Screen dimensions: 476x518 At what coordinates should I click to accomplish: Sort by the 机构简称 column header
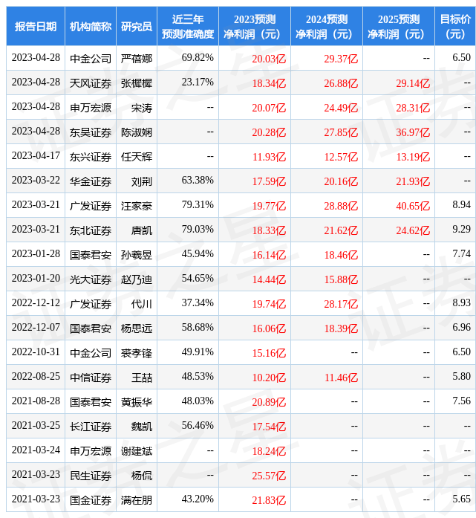[91, 26]
